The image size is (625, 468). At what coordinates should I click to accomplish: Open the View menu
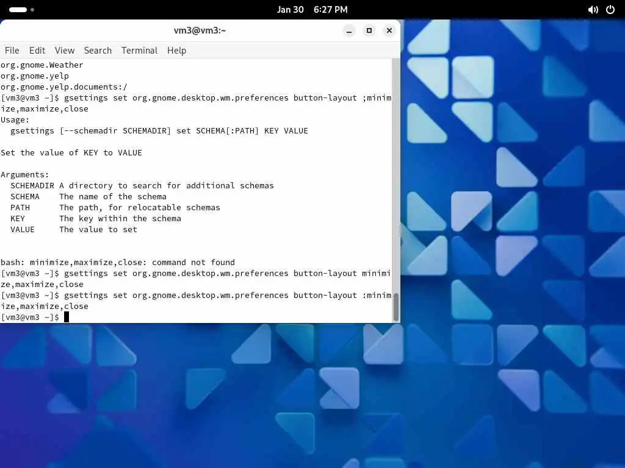[x=65, y=51]
